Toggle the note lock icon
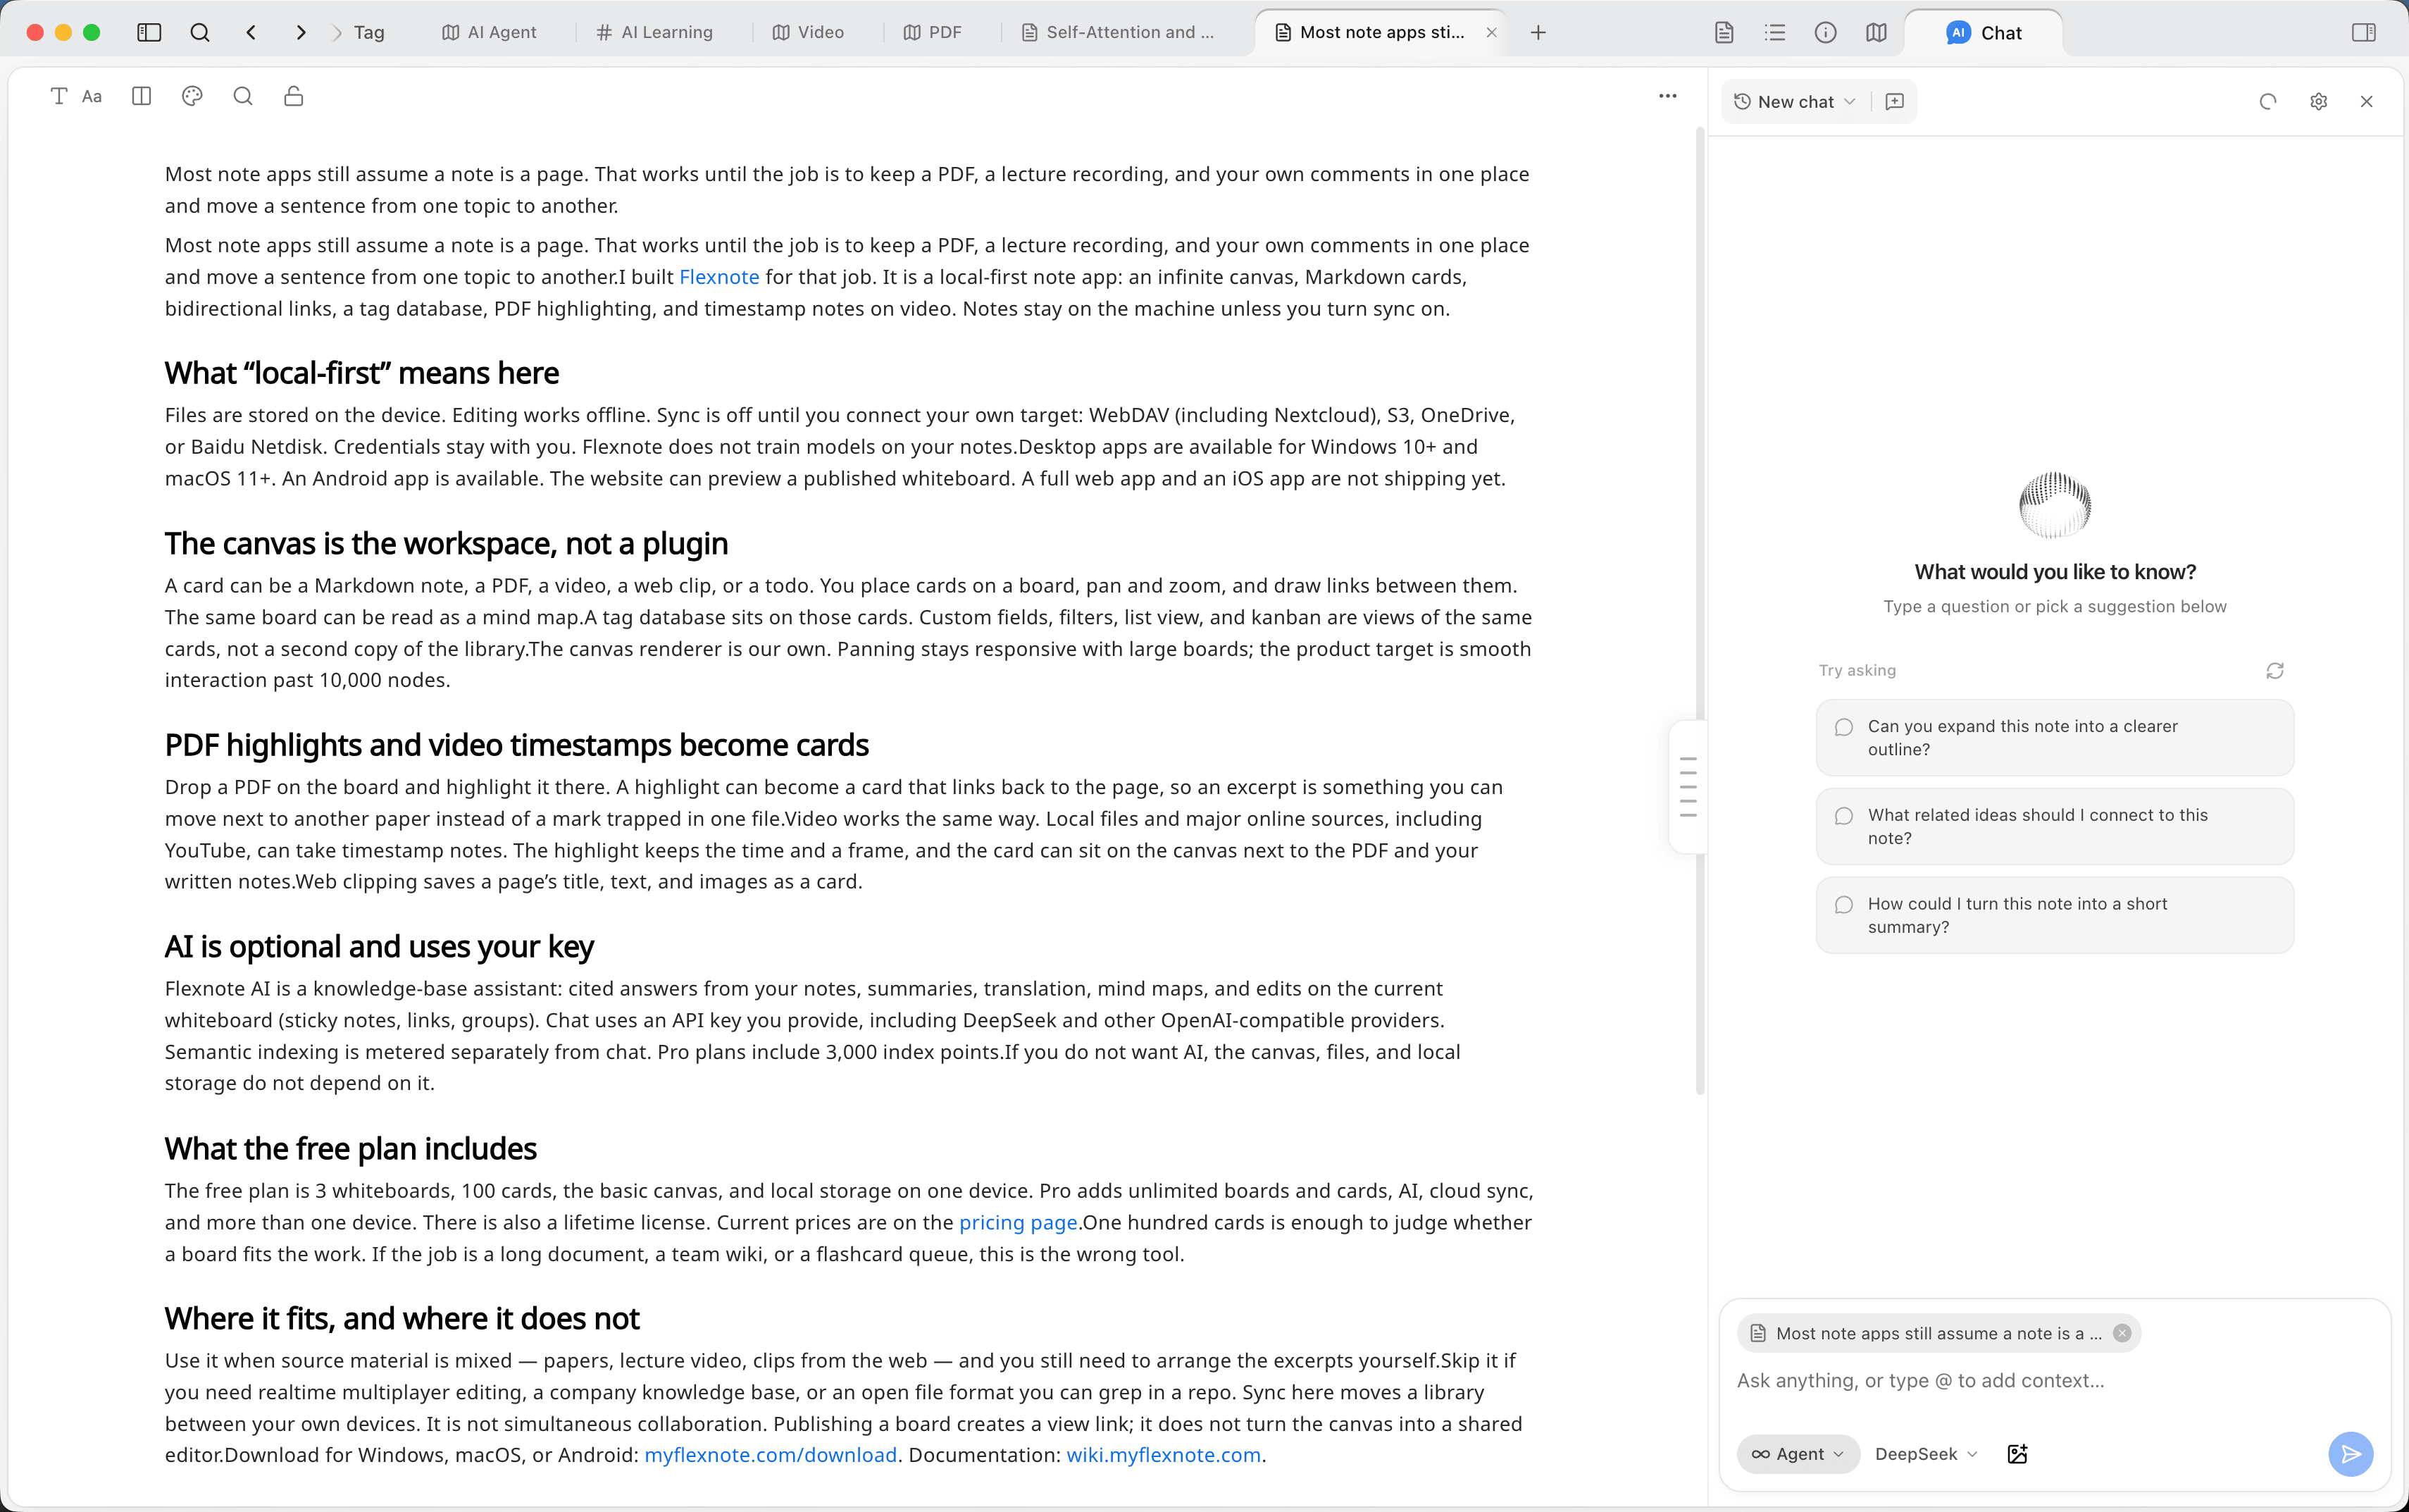Image resolution: width=2409 pixels, height=1512 pixels. pyautogui.click(x=293, y=96)
